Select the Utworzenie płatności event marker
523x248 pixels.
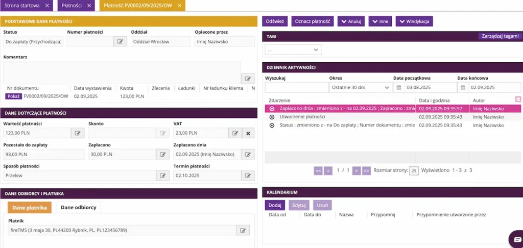click(272, 117)
